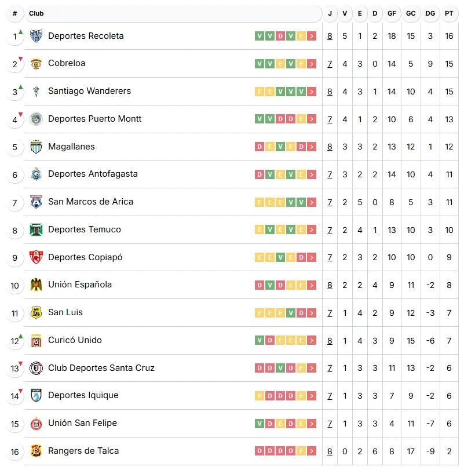Expand Deportes Antofagasta recent results arrow
Screen dimensions: 464x474
click(x=312, y=174)
